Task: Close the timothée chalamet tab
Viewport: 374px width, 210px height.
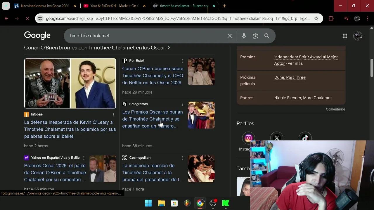Action: point(214,6)
